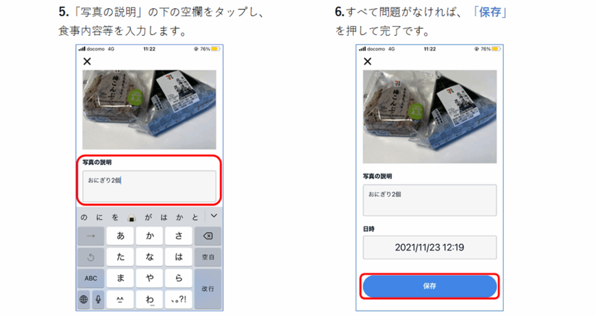Tap the emoticon ^^ key

(120, 299)
